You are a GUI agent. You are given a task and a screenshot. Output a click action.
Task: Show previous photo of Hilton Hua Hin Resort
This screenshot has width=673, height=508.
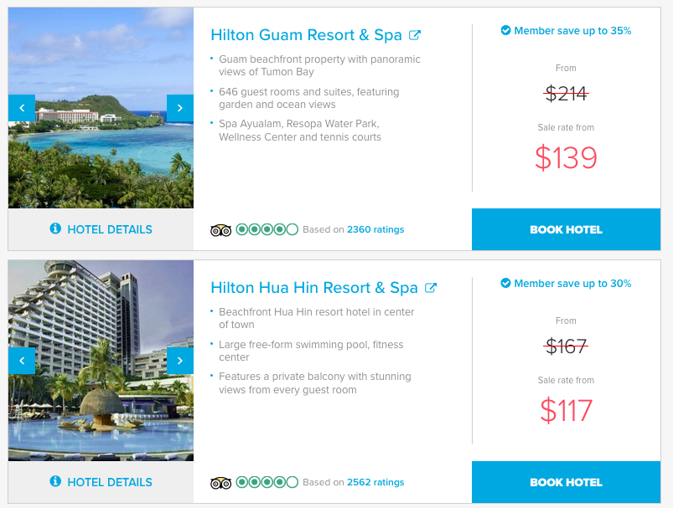pos(22,361)
